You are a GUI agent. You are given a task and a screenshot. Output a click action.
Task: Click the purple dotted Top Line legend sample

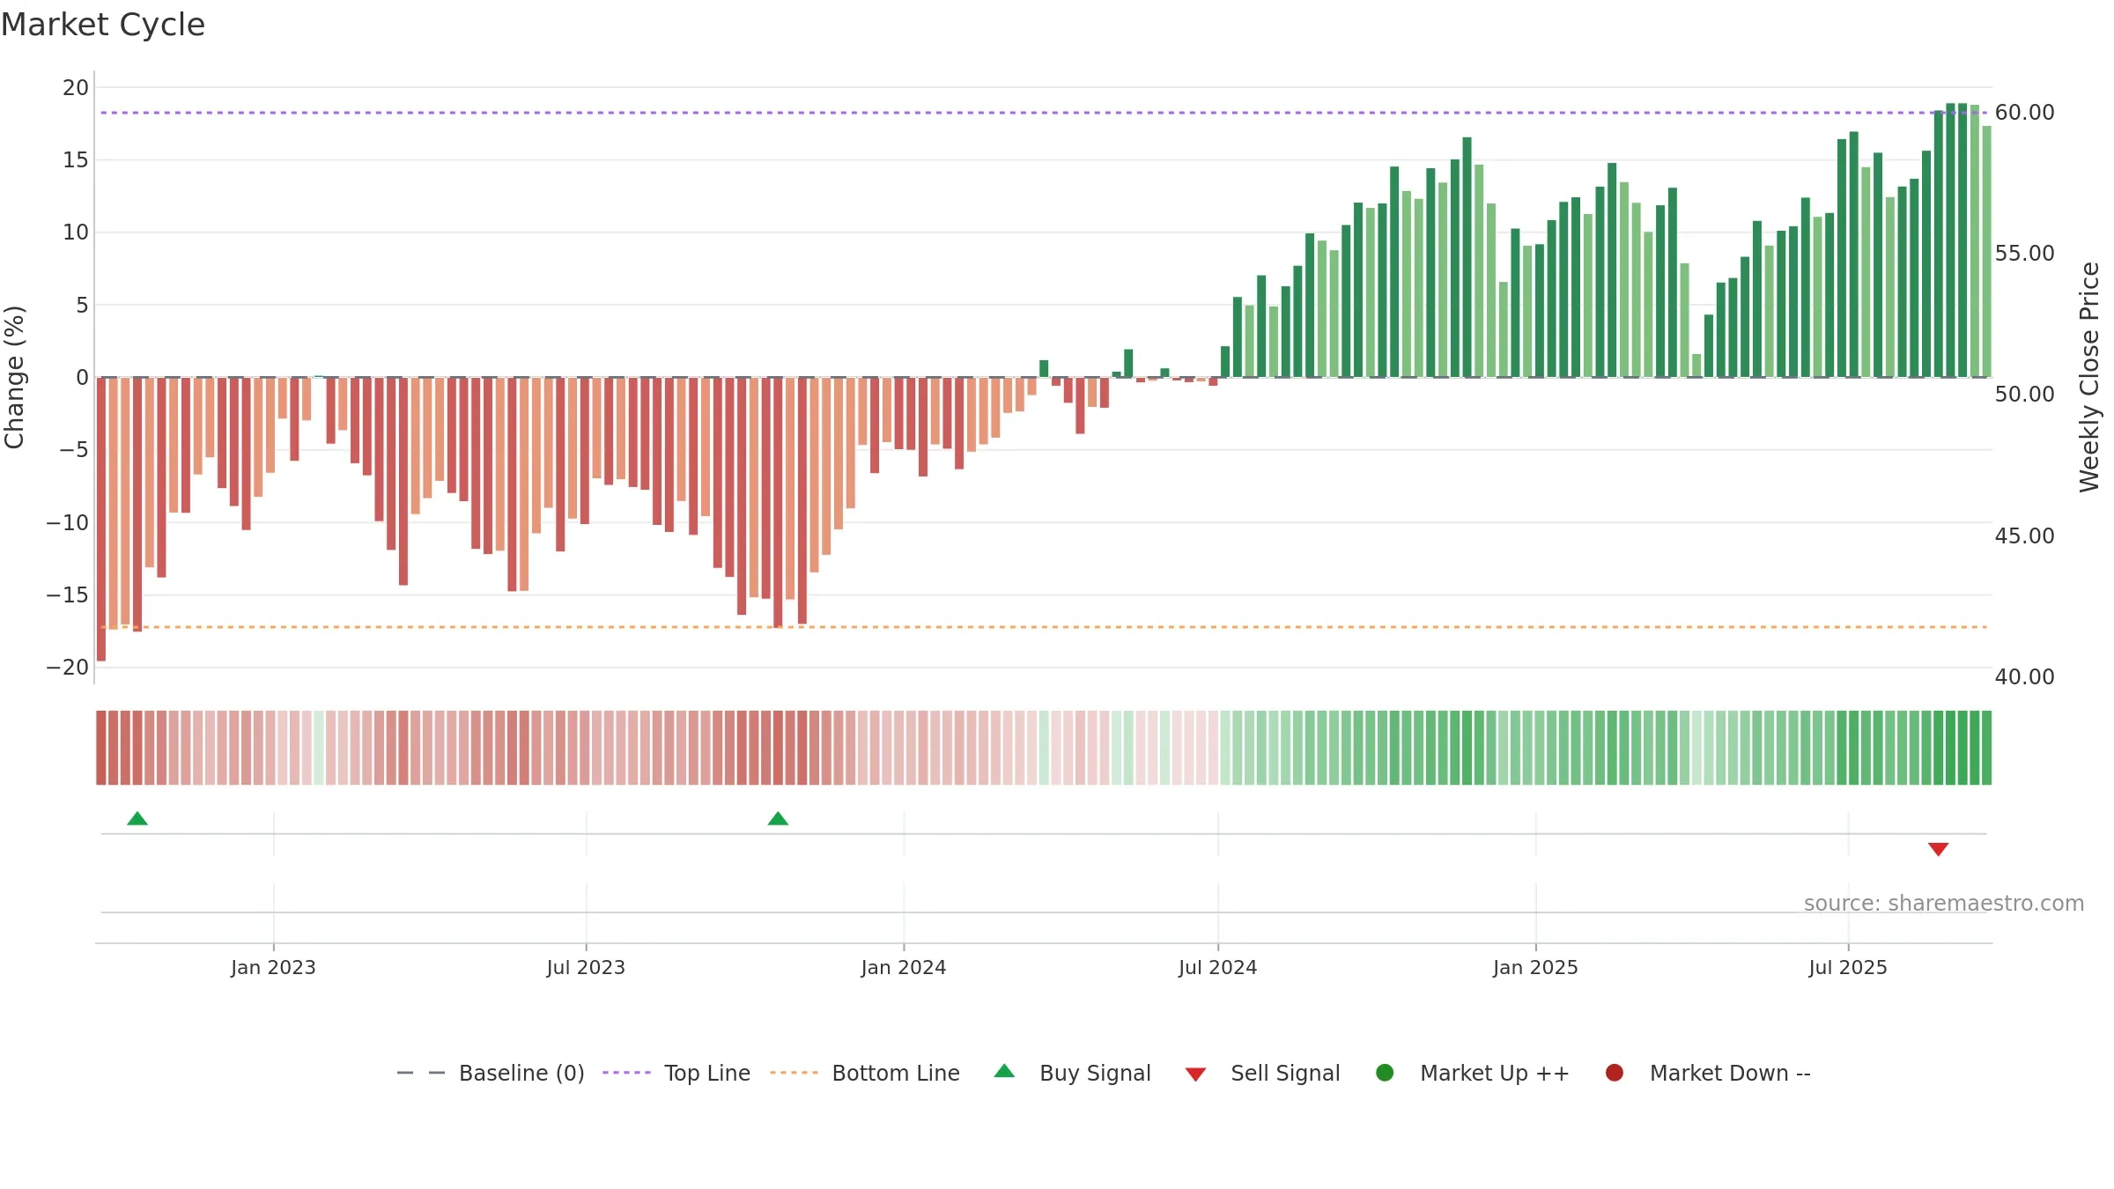coord(626,1073)
